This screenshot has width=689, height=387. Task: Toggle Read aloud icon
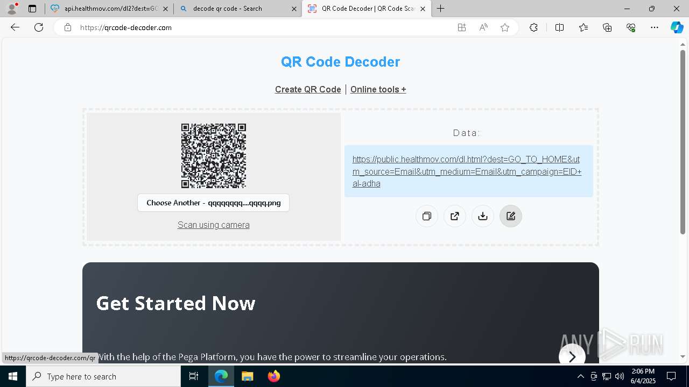coord(483,27)
